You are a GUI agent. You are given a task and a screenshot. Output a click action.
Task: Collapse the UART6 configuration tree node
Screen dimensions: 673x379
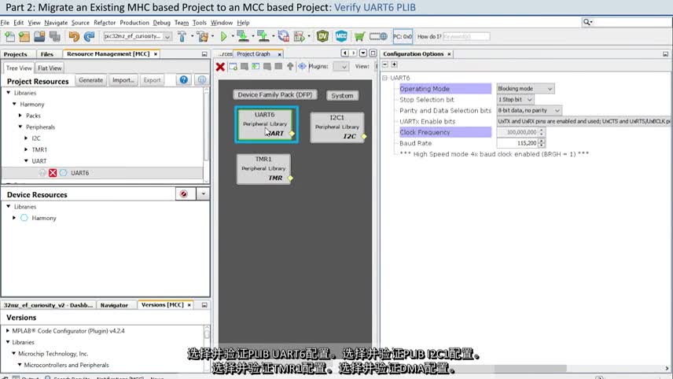pyautogui.click(x=384, y=78)
